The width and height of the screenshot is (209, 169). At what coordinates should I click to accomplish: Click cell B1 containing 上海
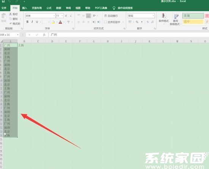[24, 45]
